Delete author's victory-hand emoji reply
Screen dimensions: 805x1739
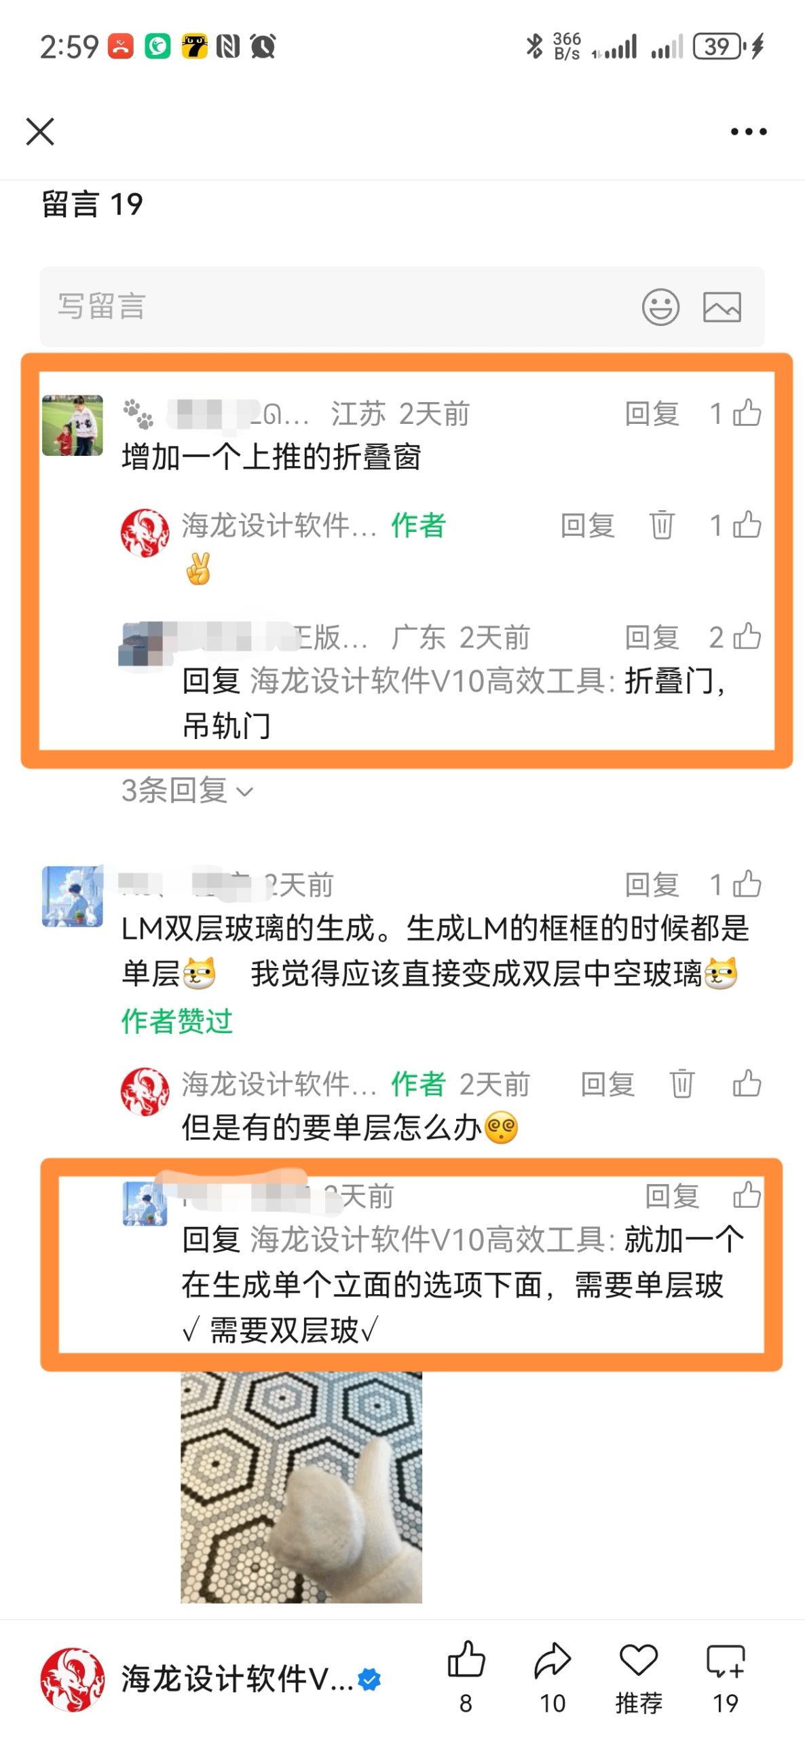(662, 525)
